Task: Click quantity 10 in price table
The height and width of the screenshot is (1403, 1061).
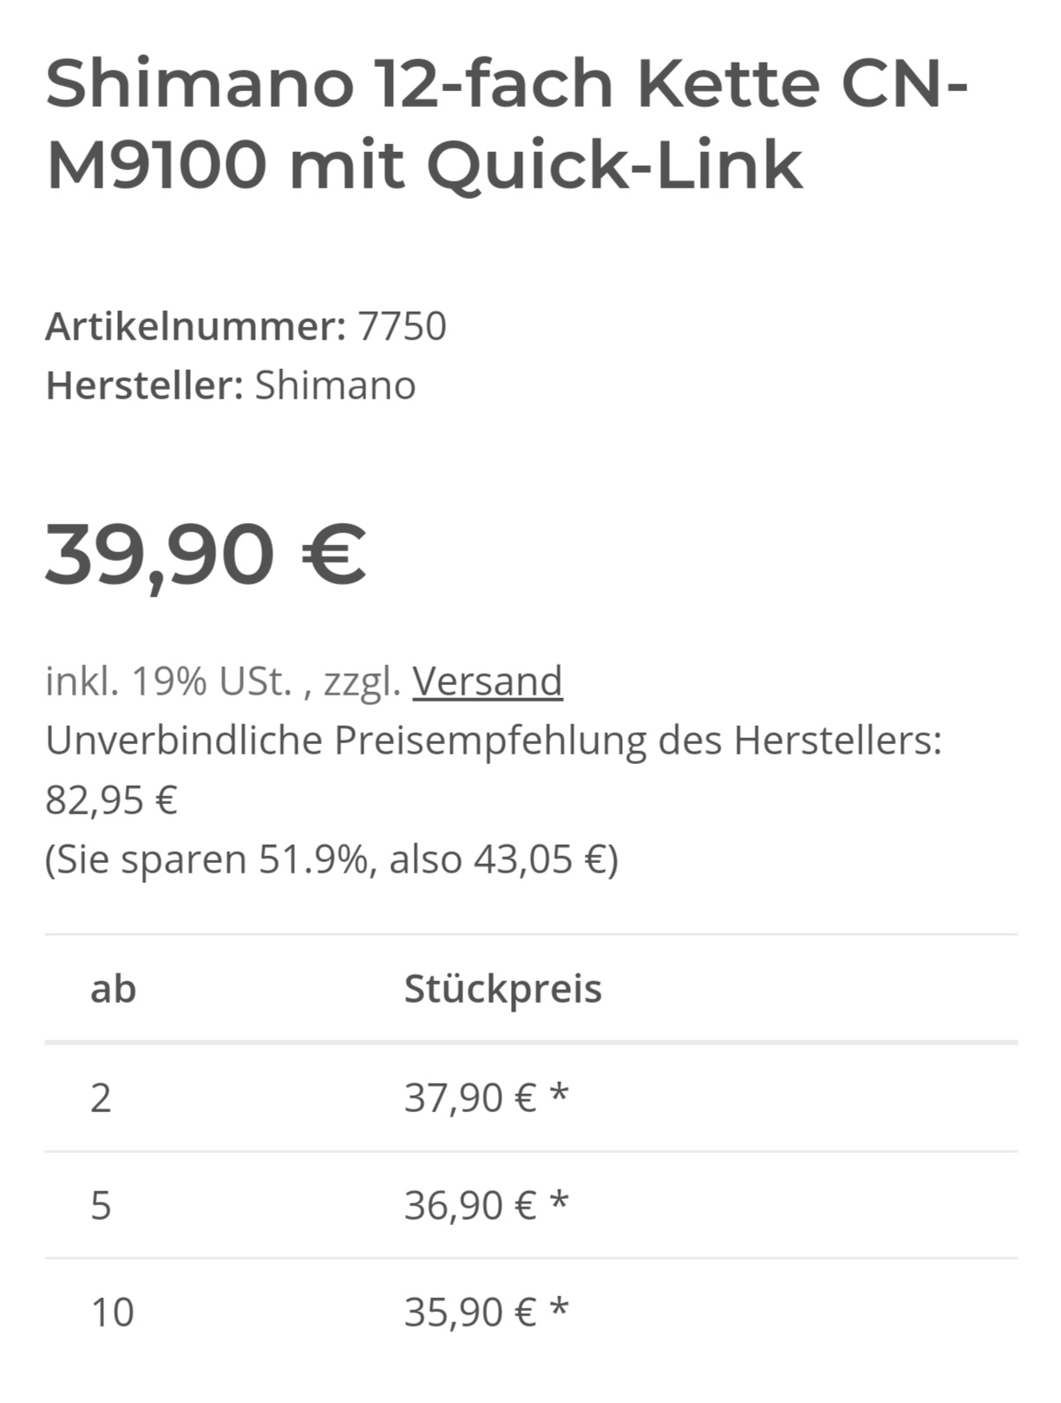Action: [x=113, y=1312]
